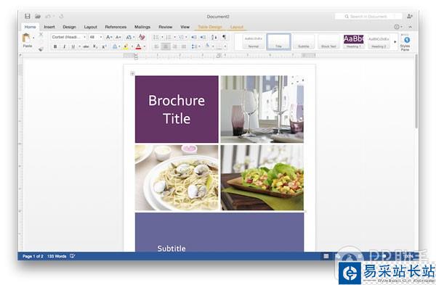Apply the Normal style
The image size is (436, 285).
pyautogui.click(x=254, y=41)
